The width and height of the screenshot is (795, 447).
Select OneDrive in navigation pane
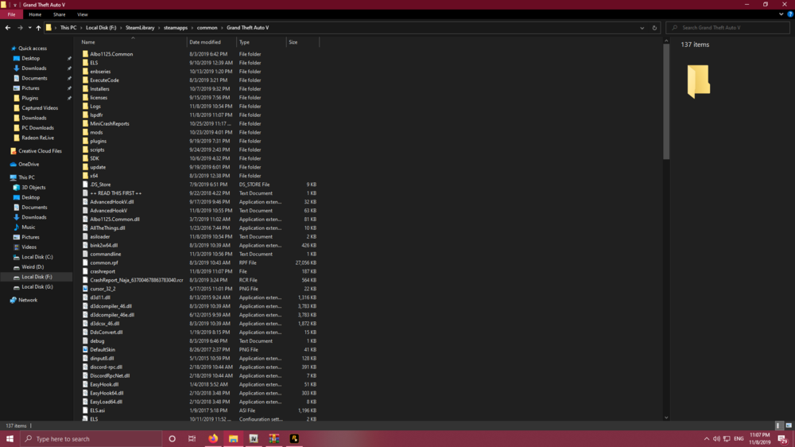(x=29, y=165)
